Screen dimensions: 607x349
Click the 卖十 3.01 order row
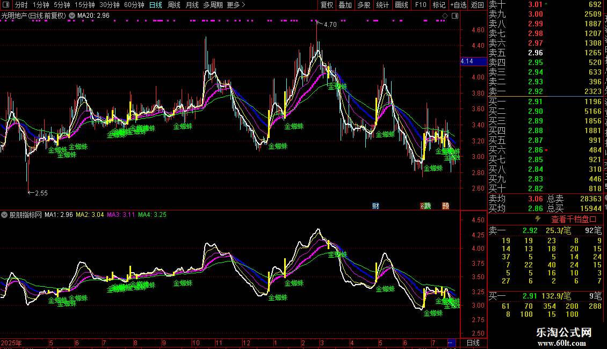[x=545, y=5]
